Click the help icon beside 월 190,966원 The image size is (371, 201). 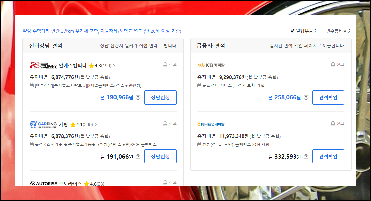pyautogui.click(x=138, y=97)
